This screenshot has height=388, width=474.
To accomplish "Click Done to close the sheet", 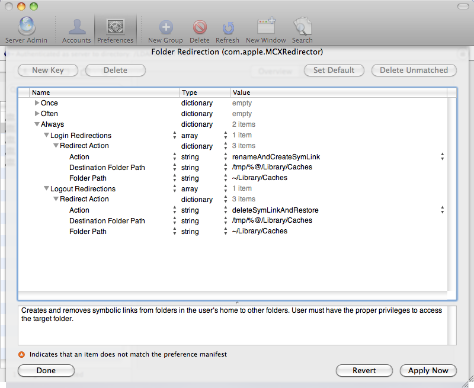I will click(x=46, y=370).
